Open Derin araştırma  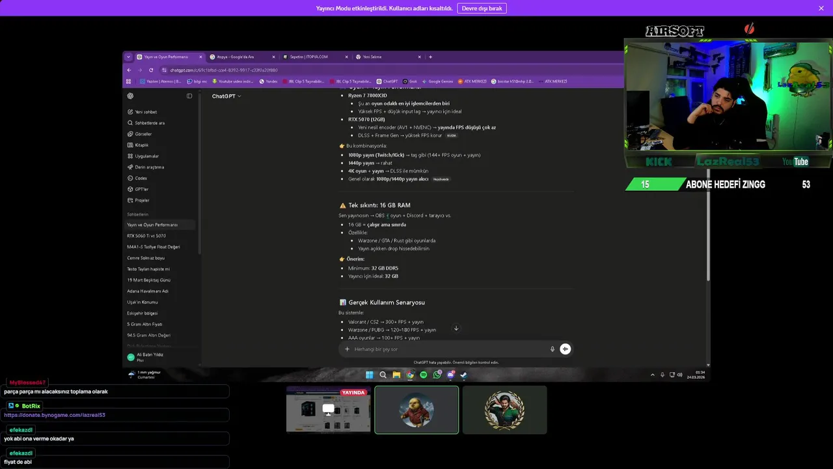click(x=146, y=167)
